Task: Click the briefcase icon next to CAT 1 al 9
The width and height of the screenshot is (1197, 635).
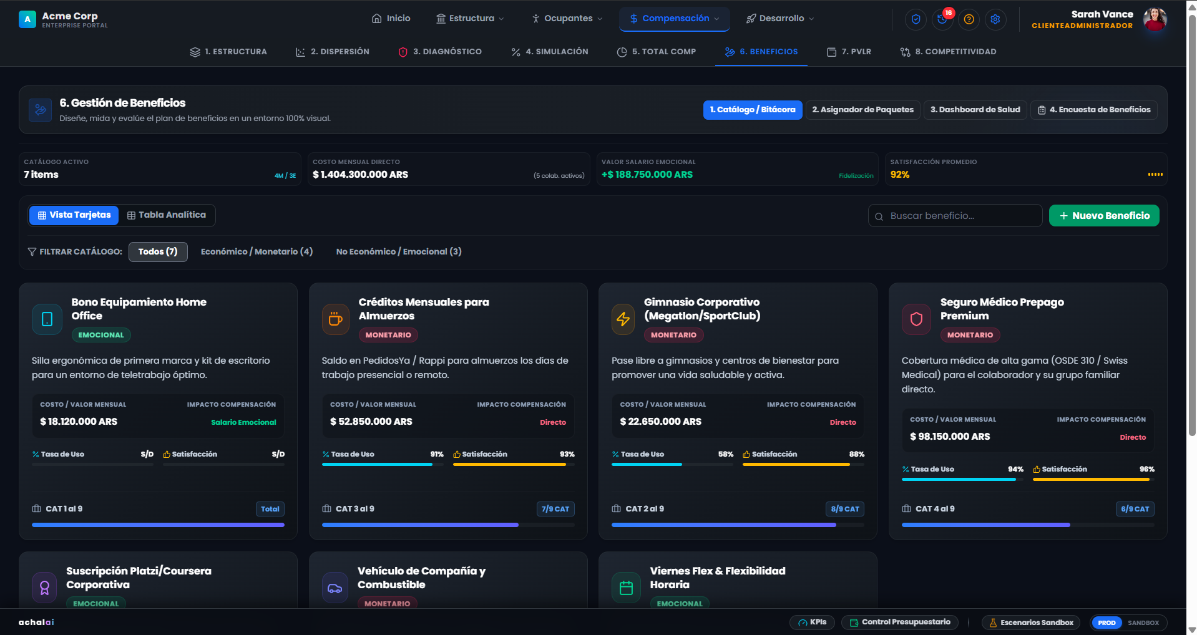Action: pos(36,509)
